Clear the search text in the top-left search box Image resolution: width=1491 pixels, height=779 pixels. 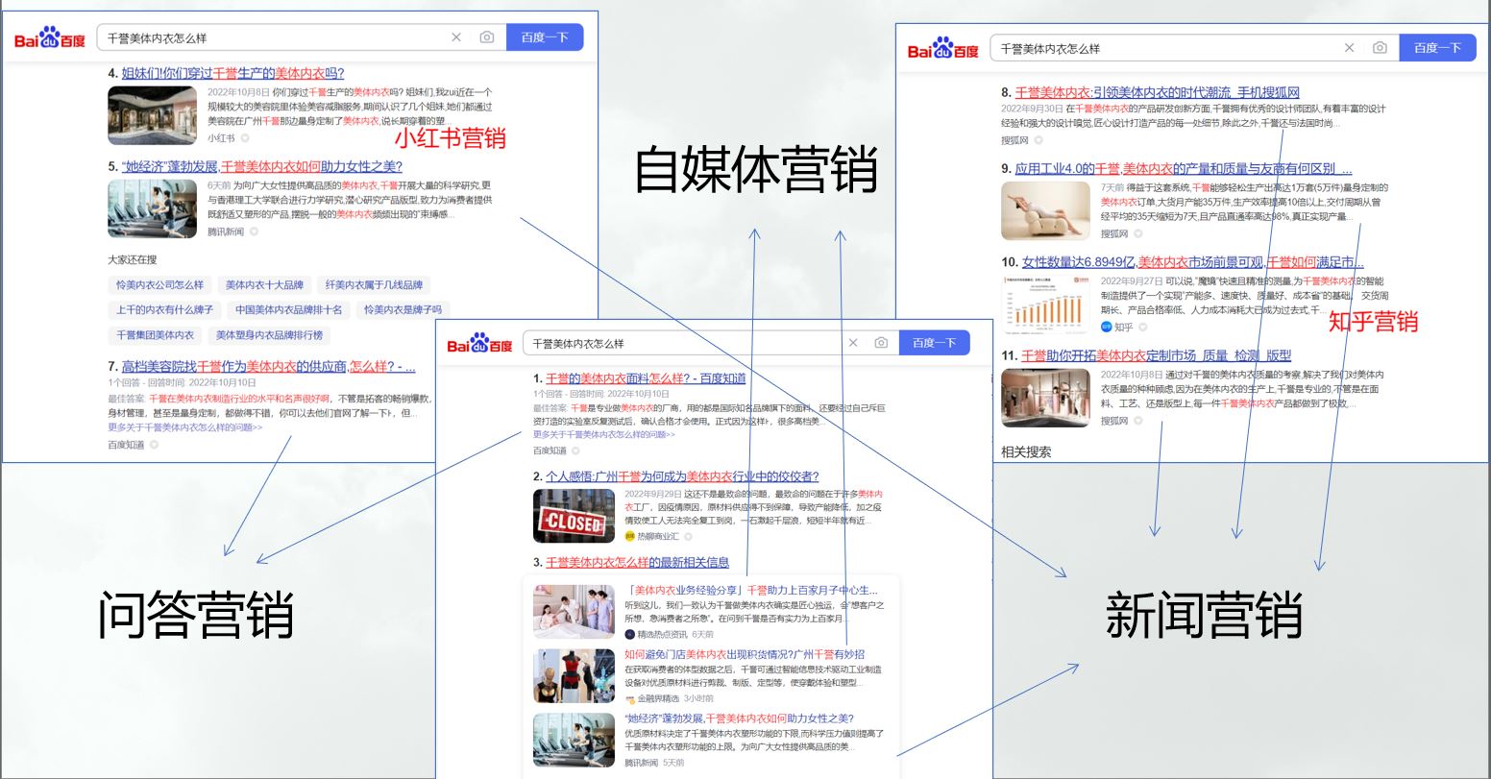click(x=456, y=37)
